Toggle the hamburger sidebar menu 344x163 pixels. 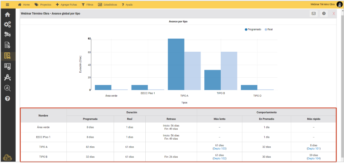(x=7, y=5)
